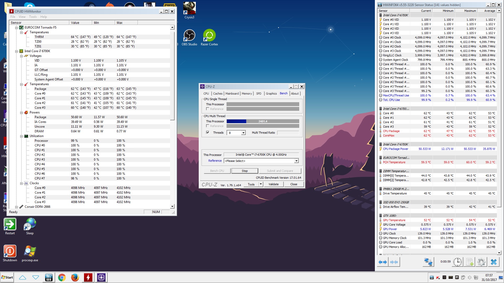The height and width of the screenshot is (283, 504).
Task: Switch to the Graphics tab in CPU-Z
Action: [x=271, y=94]
